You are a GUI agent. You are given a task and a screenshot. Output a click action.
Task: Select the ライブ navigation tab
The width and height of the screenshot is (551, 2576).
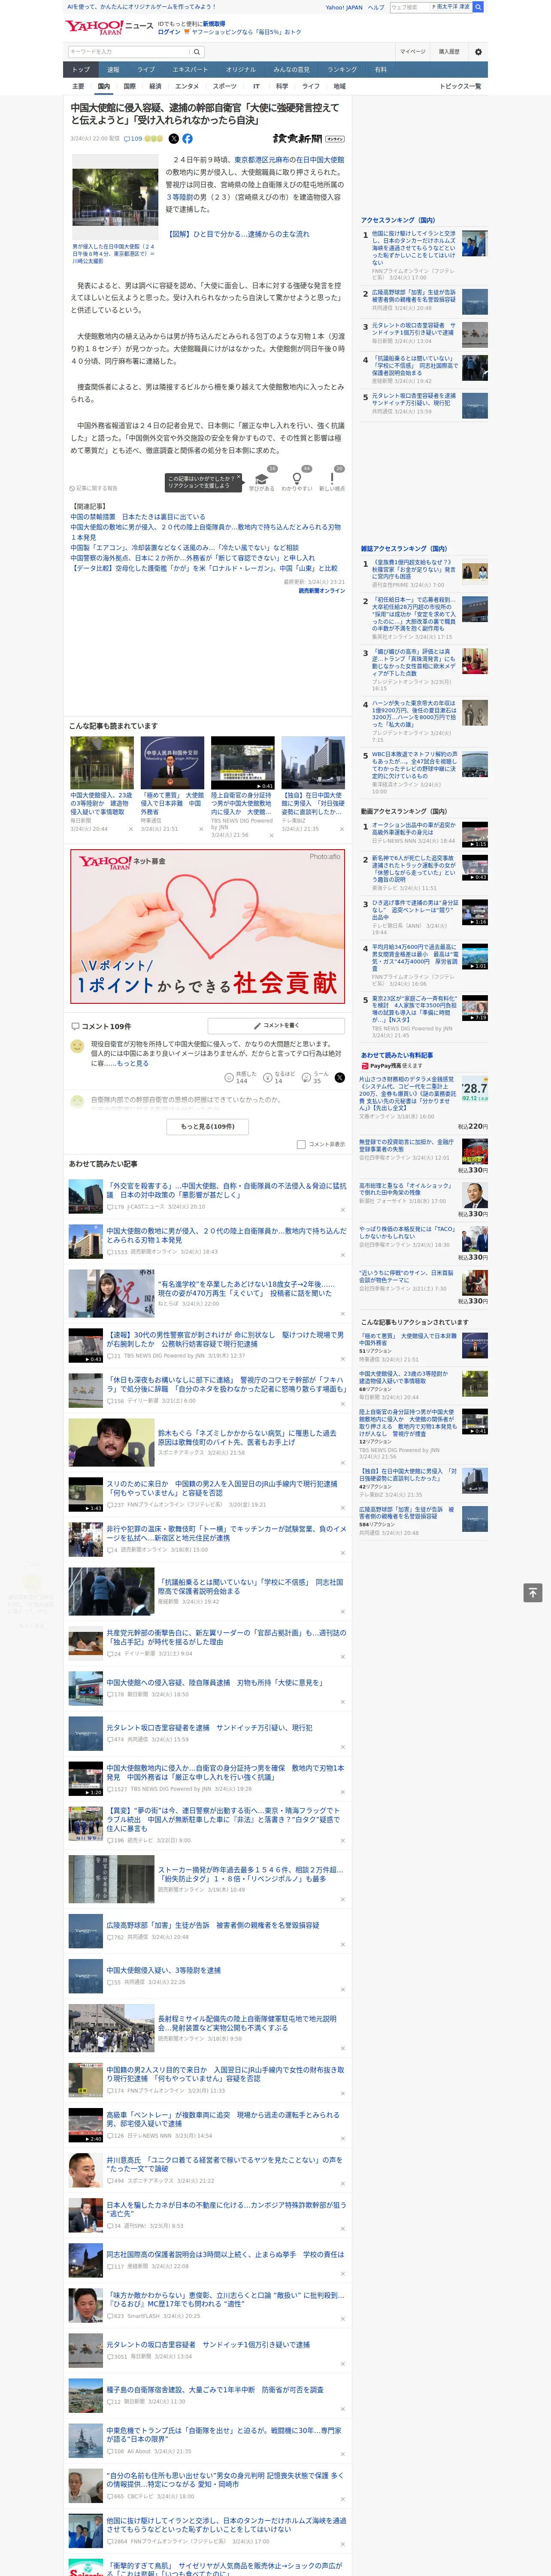tap(146, 70)
